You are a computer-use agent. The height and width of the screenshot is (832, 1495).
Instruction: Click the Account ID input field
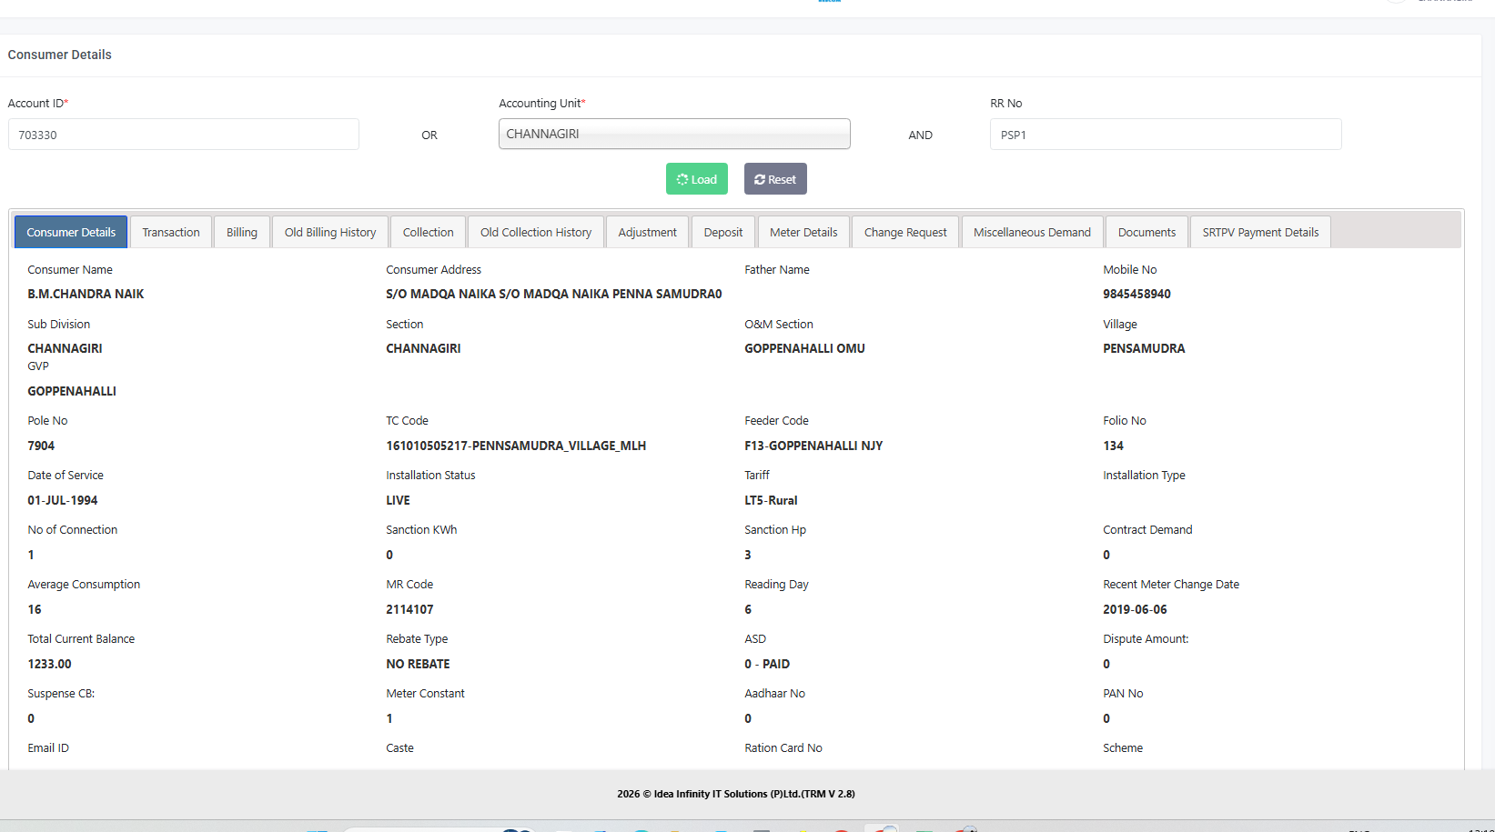pos(183,135)
